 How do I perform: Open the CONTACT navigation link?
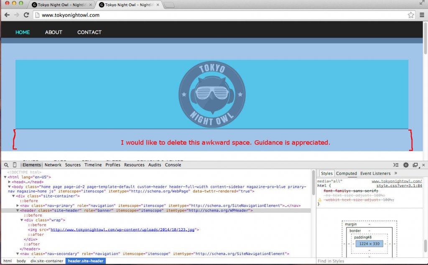[x=89, y=32]
